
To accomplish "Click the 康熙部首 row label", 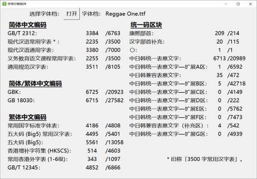I will tap(144, 33).
